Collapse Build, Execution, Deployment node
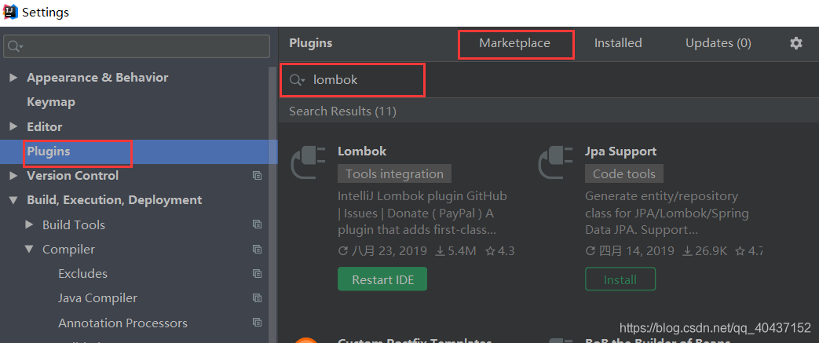 [13, 200]
